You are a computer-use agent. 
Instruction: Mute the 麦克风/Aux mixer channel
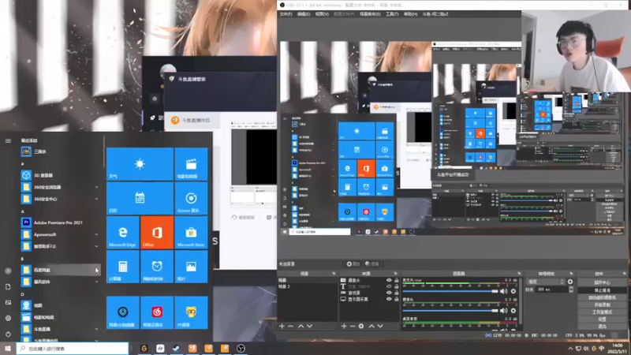pyautogui.click(x=503, y=291)
